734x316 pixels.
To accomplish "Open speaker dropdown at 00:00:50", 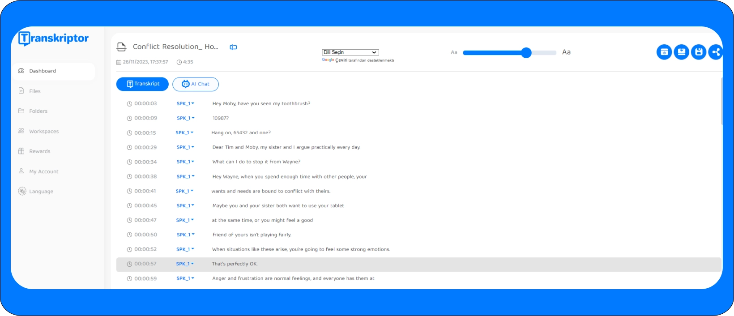I will click(x=185, y=235).
